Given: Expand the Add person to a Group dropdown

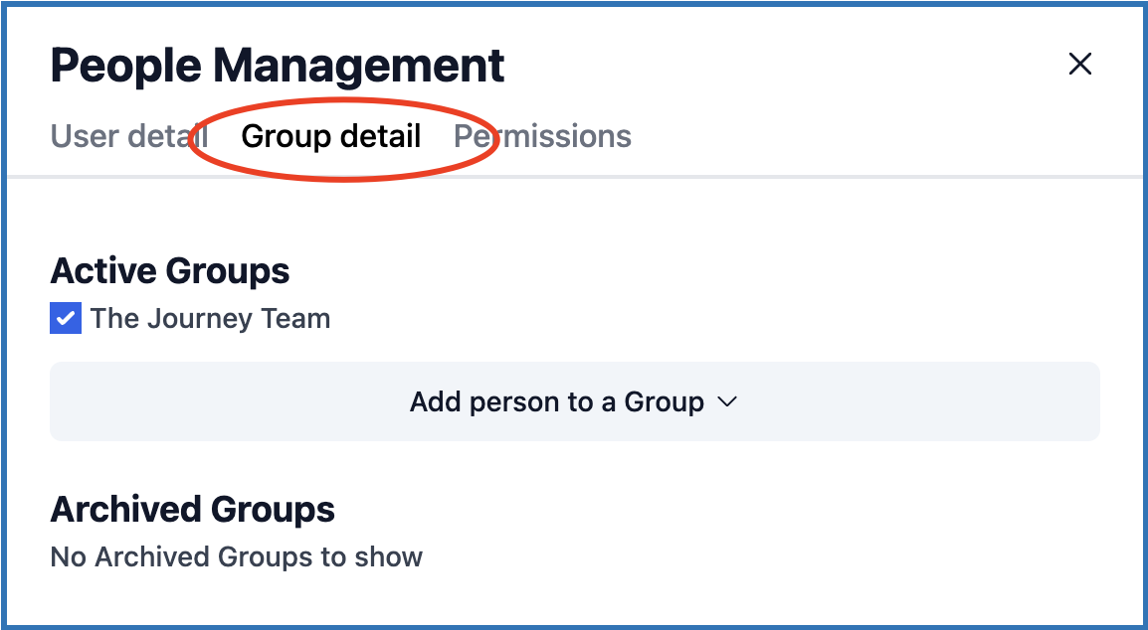Looking at the screenshot, I should (574, 401).
